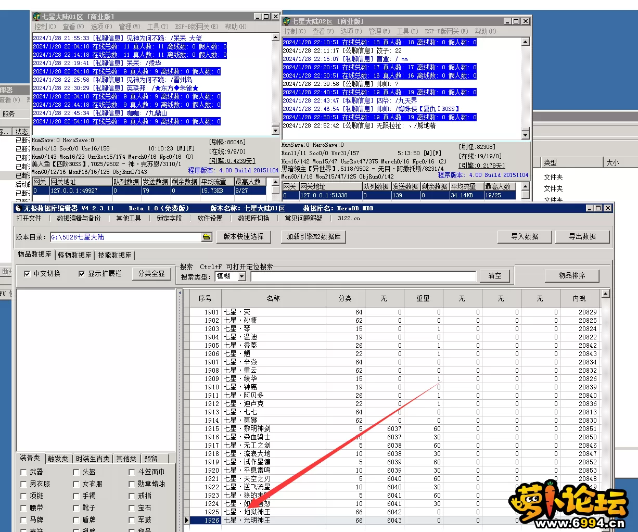Click the 3122.cn link in menu bar
638x532 pixels.
pos(349,219)
